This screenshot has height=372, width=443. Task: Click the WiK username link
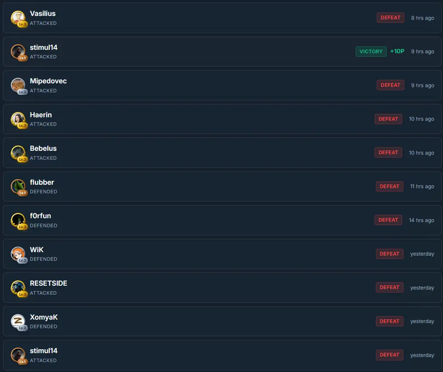[37, 250]
